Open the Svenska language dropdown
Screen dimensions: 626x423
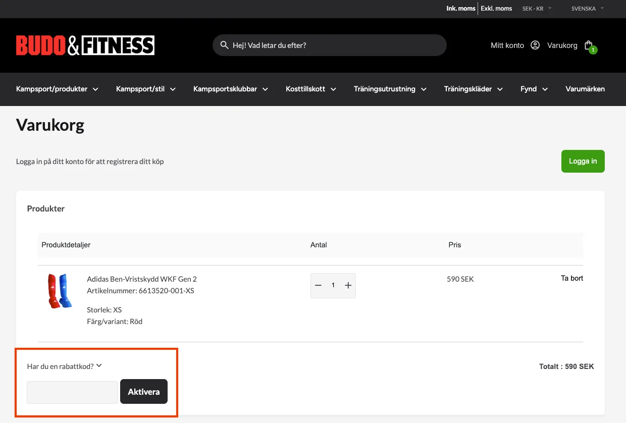pos(587,9)
